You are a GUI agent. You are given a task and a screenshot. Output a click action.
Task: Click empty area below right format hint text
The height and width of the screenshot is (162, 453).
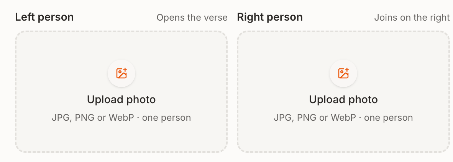(343, 137)
